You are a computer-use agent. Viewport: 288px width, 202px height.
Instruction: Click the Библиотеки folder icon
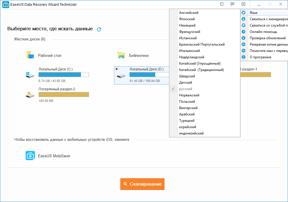[x=121, y=55]
